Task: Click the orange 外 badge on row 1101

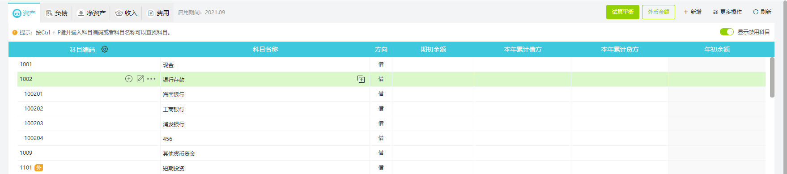Action: pos(39,168)
